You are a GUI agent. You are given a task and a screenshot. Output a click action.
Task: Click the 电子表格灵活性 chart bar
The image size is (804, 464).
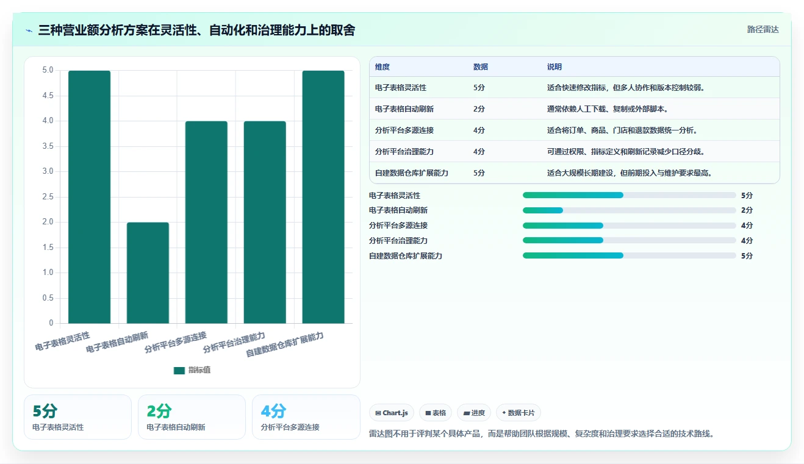coord(90,197)
